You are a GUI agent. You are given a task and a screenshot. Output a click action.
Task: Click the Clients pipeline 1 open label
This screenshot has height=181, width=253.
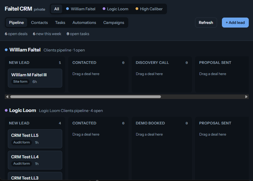[x=64, y=50]
